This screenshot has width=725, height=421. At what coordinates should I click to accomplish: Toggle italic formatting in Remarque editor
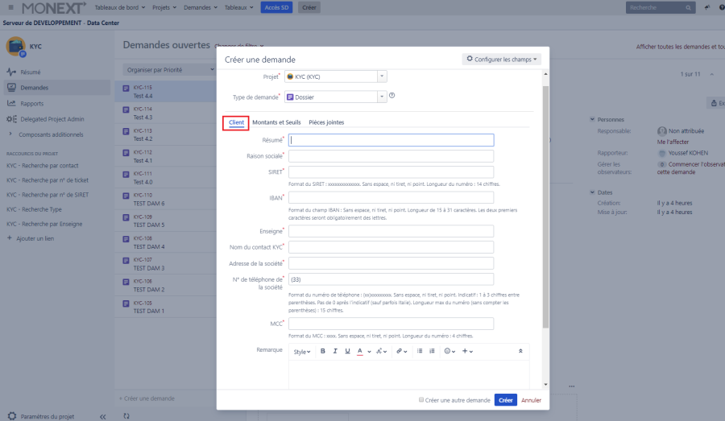click(x=335, y=351)
